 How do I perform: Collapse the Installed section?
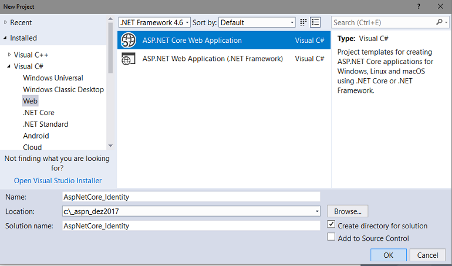point(5,38)
